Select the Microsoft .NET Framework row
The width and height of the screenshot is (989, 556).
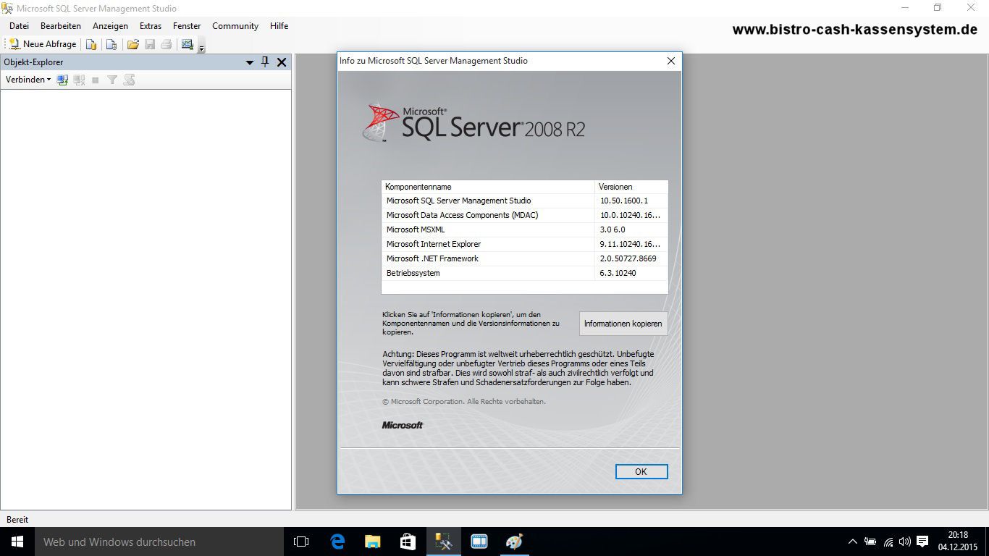pyautogui.click(x=524, y=258)
